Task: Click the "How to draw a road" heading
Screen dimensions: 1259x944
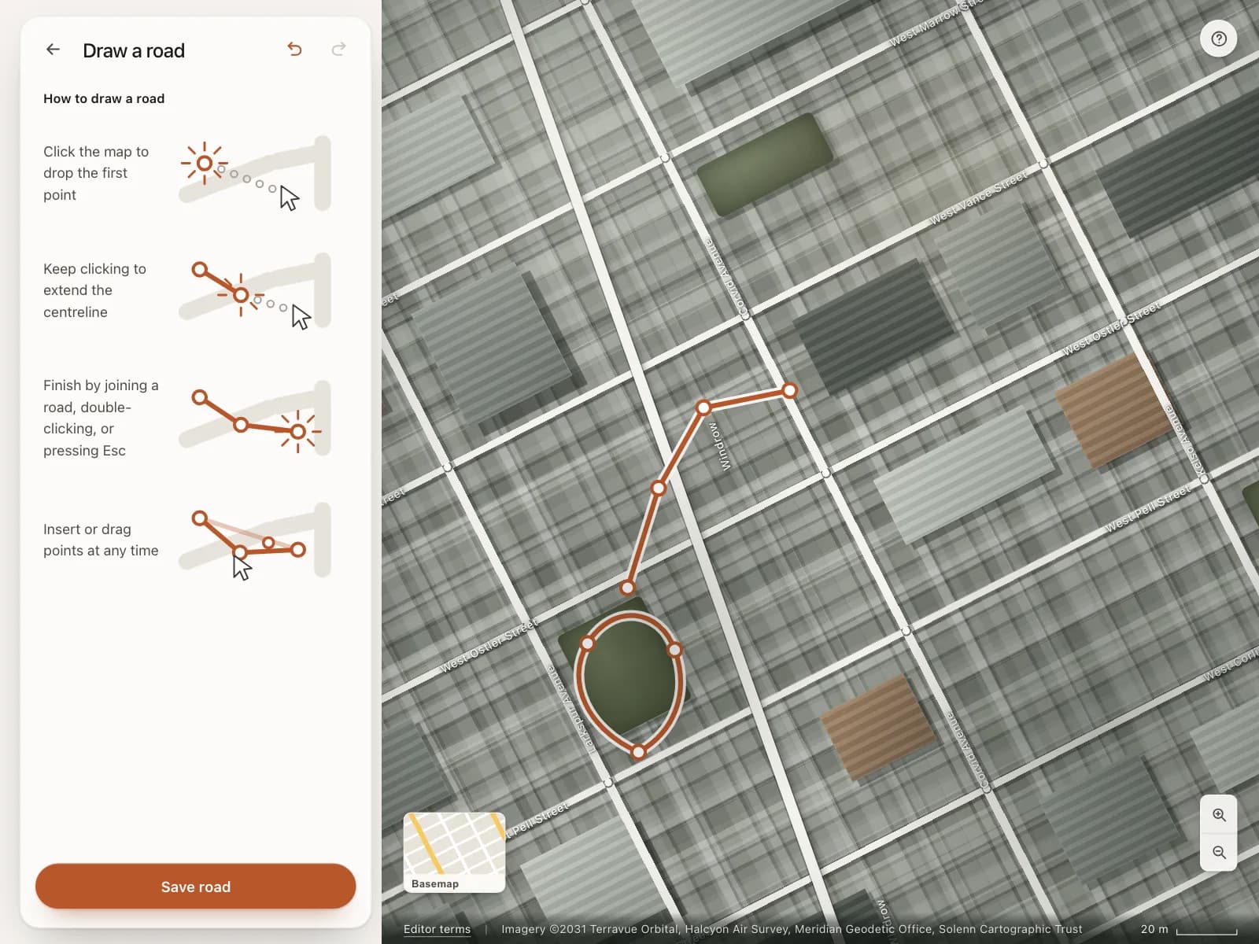Action: [104, 98]
